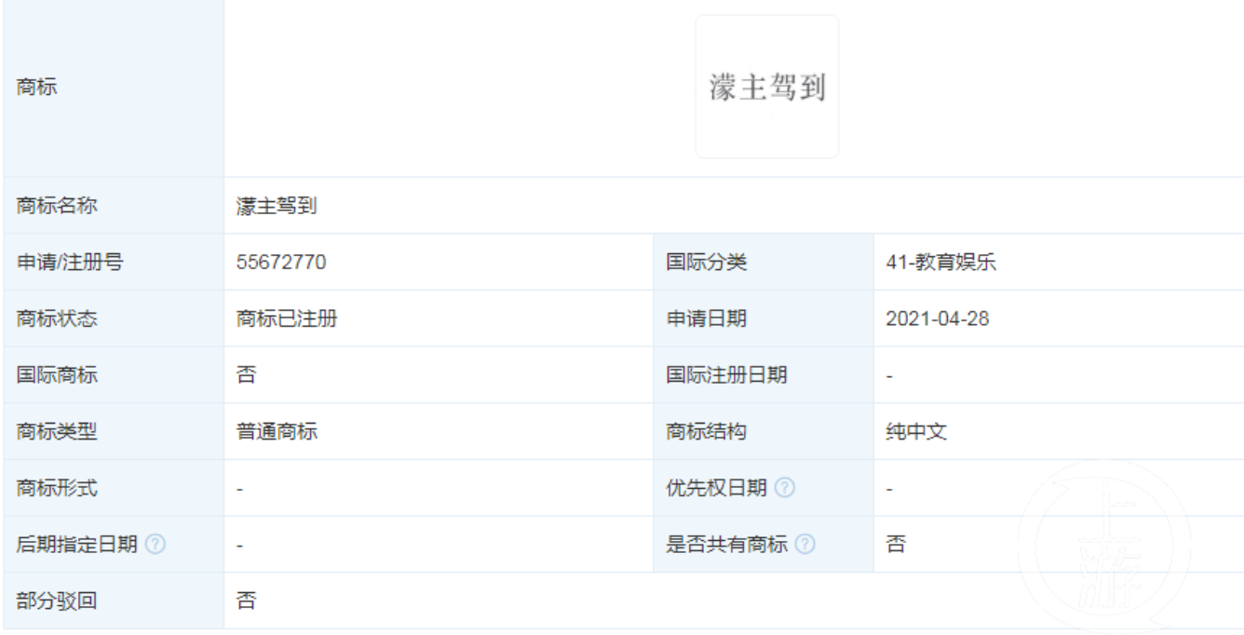Select the trademark name value 濛主驾到
This screenshot has height=635, width=1244.
tap(277, 206)
